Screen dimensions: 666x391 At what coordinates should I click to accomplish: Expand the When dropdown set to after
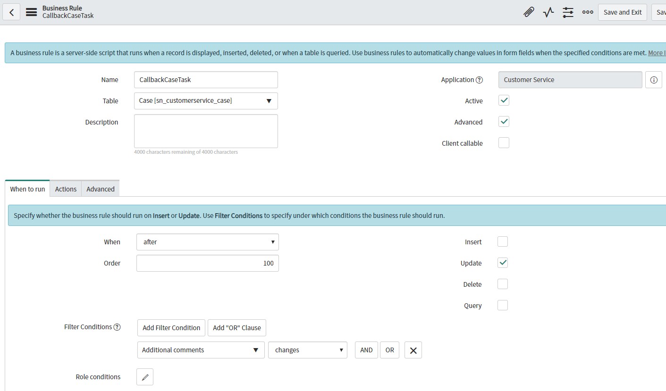(207, 242)
